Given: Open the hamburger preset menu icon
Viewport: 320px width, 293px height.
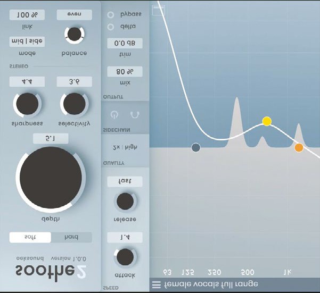Looking at the screenshot, I should (x=156, y=284).
